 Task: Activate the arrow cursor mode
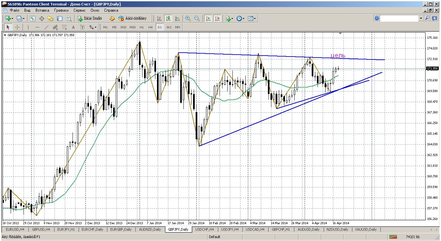point(8,27)
